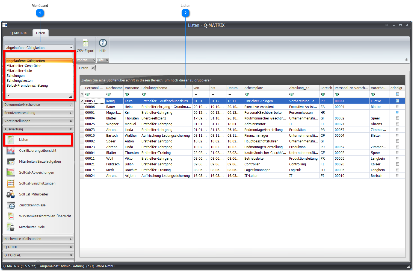Sort by the Abteilung_KZ column header

point(304,88)
